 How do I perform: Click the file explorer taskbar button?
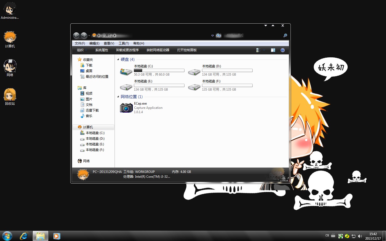pos(41,236)
